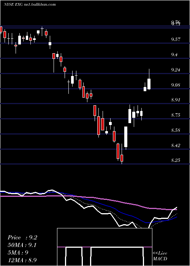Click the NYSE EXG ns1.bullkhan.com title text

pos(30,5)
